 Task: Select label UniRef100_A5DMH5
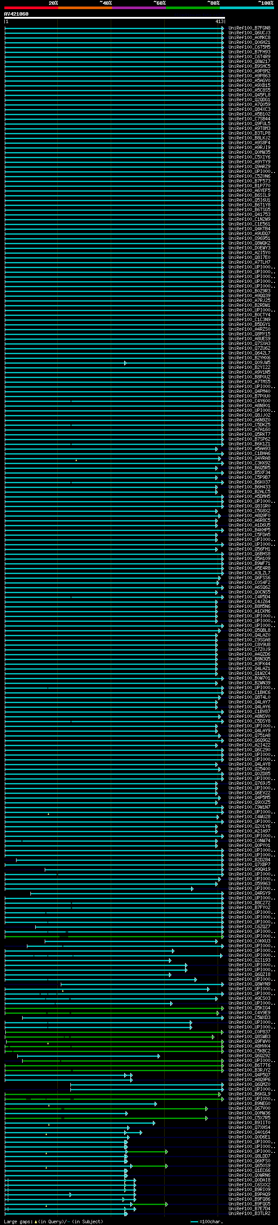point(249,496)
